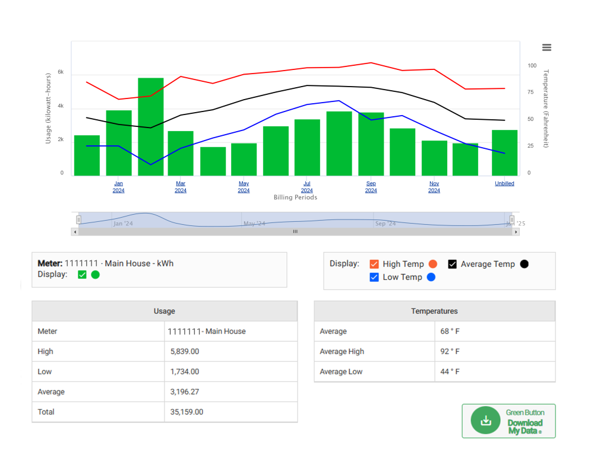This screenshot has height=465, width=594.
Task: Click the right navigator scroll arrow
Action: [516, 231]
